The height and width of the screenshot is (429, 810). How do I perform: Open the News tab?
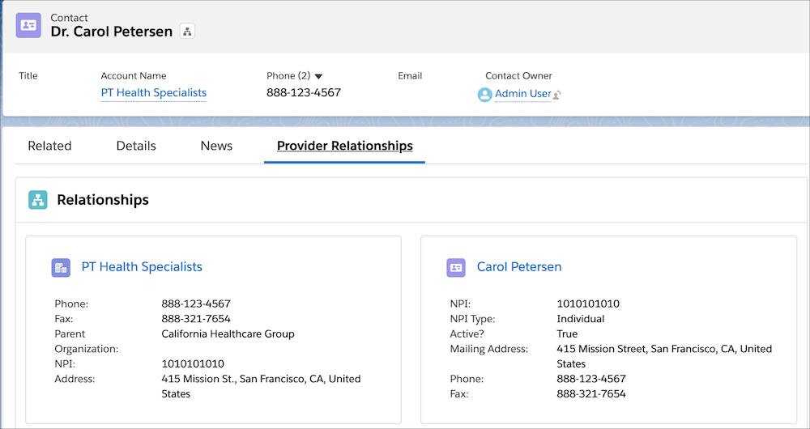[216, 146]
